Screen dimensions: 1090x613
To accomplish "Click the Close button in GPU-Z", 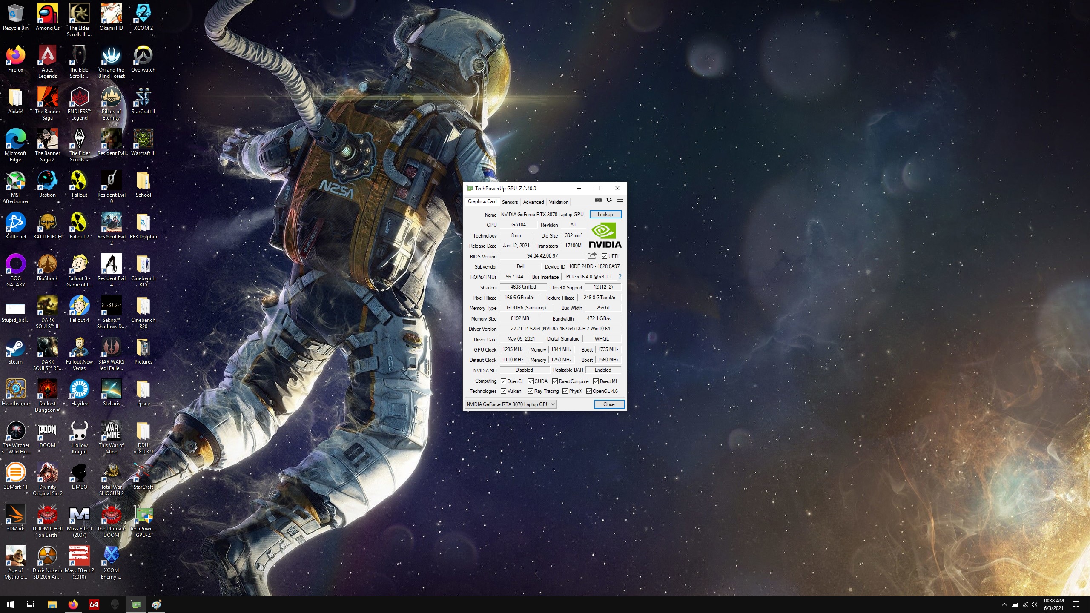I will [609, 404].
